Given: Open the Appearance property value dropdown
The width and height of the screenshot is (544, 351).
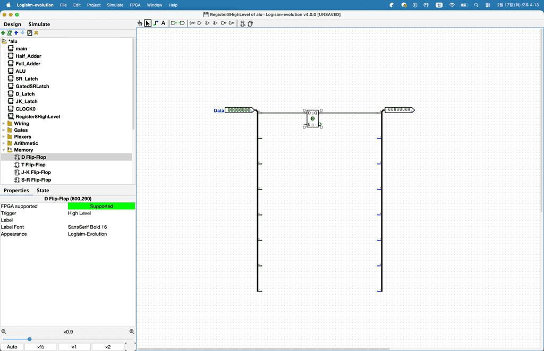Looking at the screenshot, I should click(x=101, y=234).
